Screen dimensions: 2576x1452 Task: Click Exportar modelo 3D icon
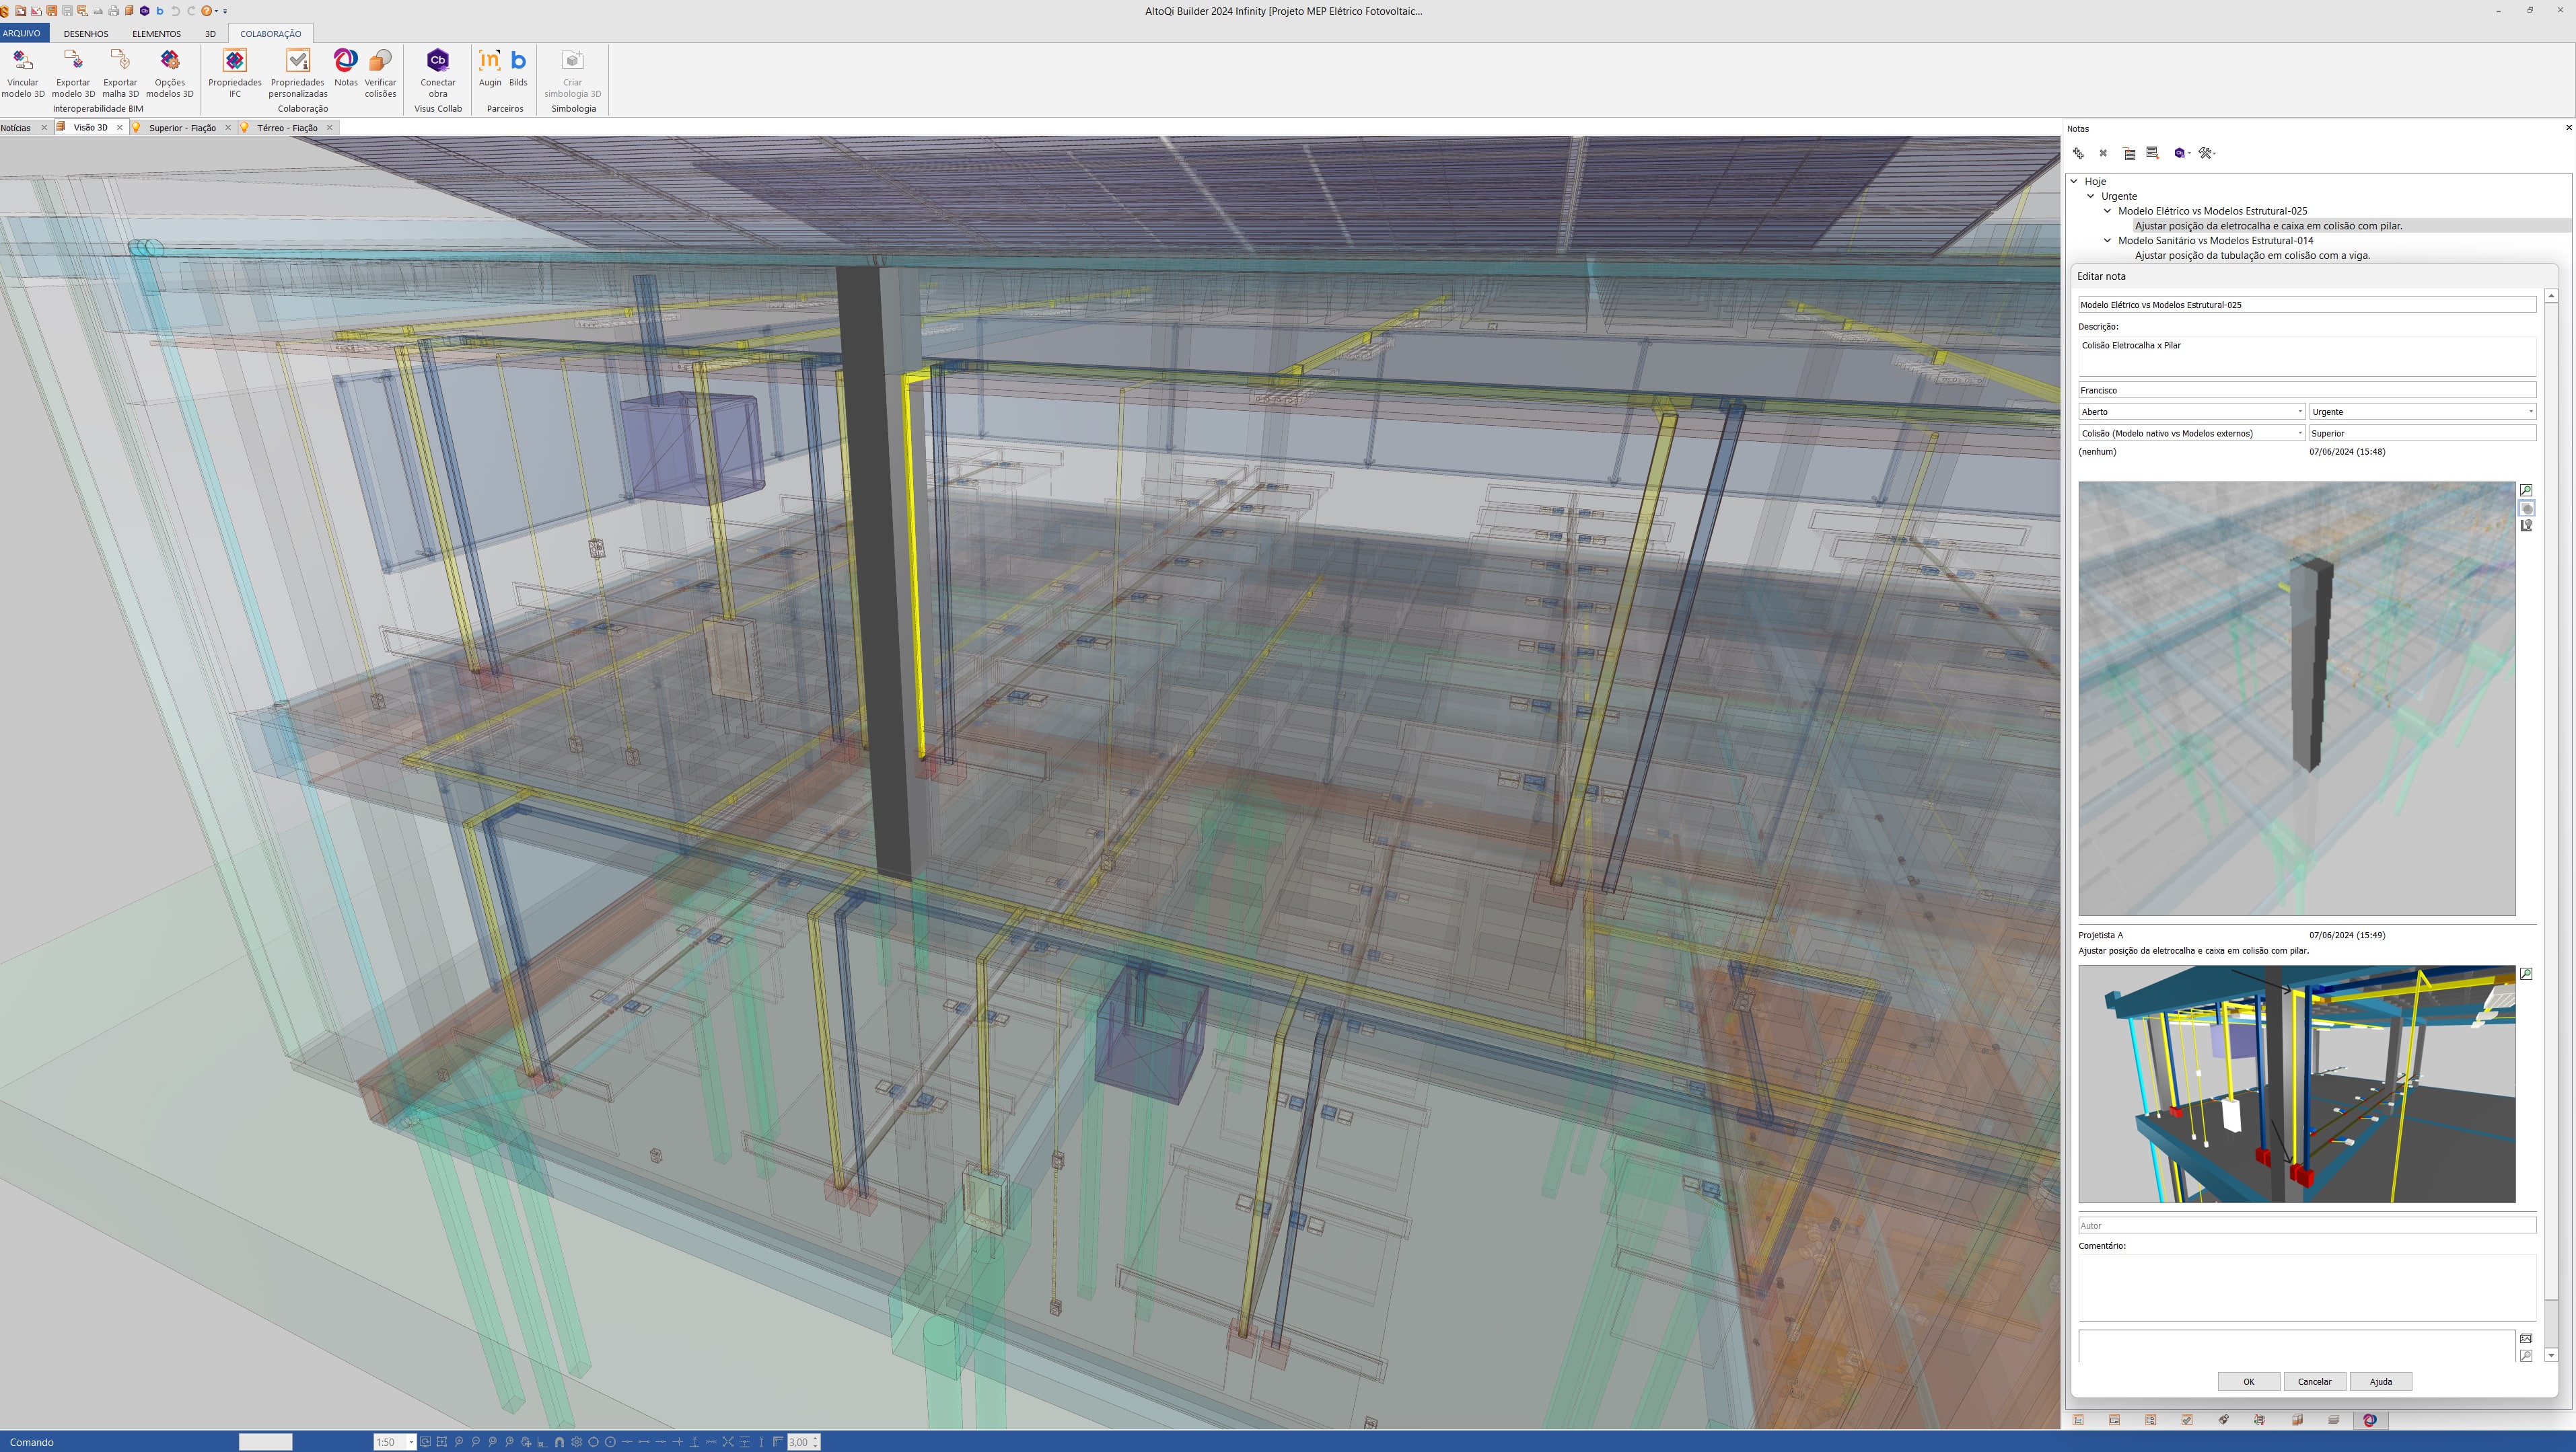click(x=72, y=60)
